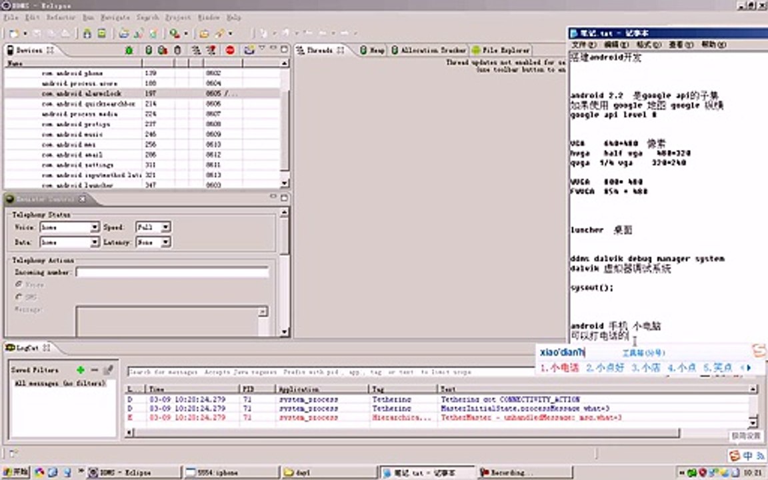Remove the selected LogCat filter with minus icon

(95, 370)
